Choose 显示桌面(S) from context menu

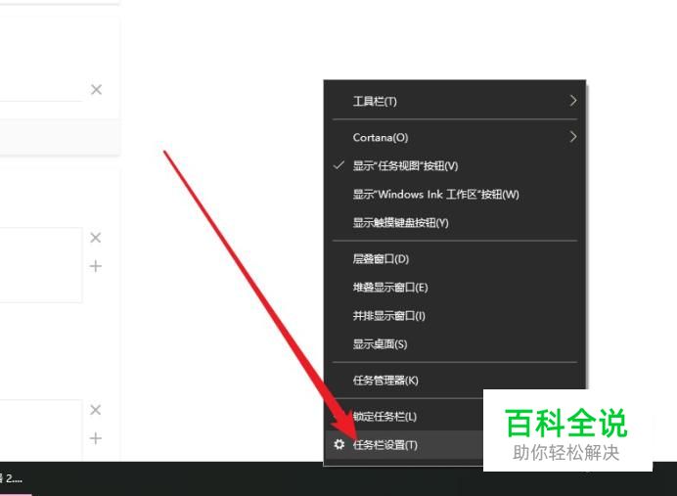click(x=454, y=344)
